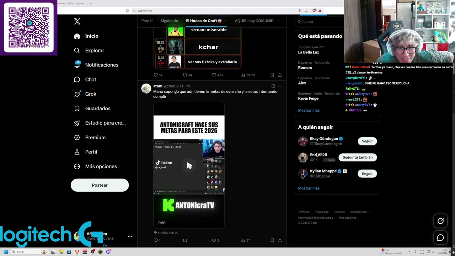Open the Accesibilidad footer link

pyautogui.click(x=359, y=212)
